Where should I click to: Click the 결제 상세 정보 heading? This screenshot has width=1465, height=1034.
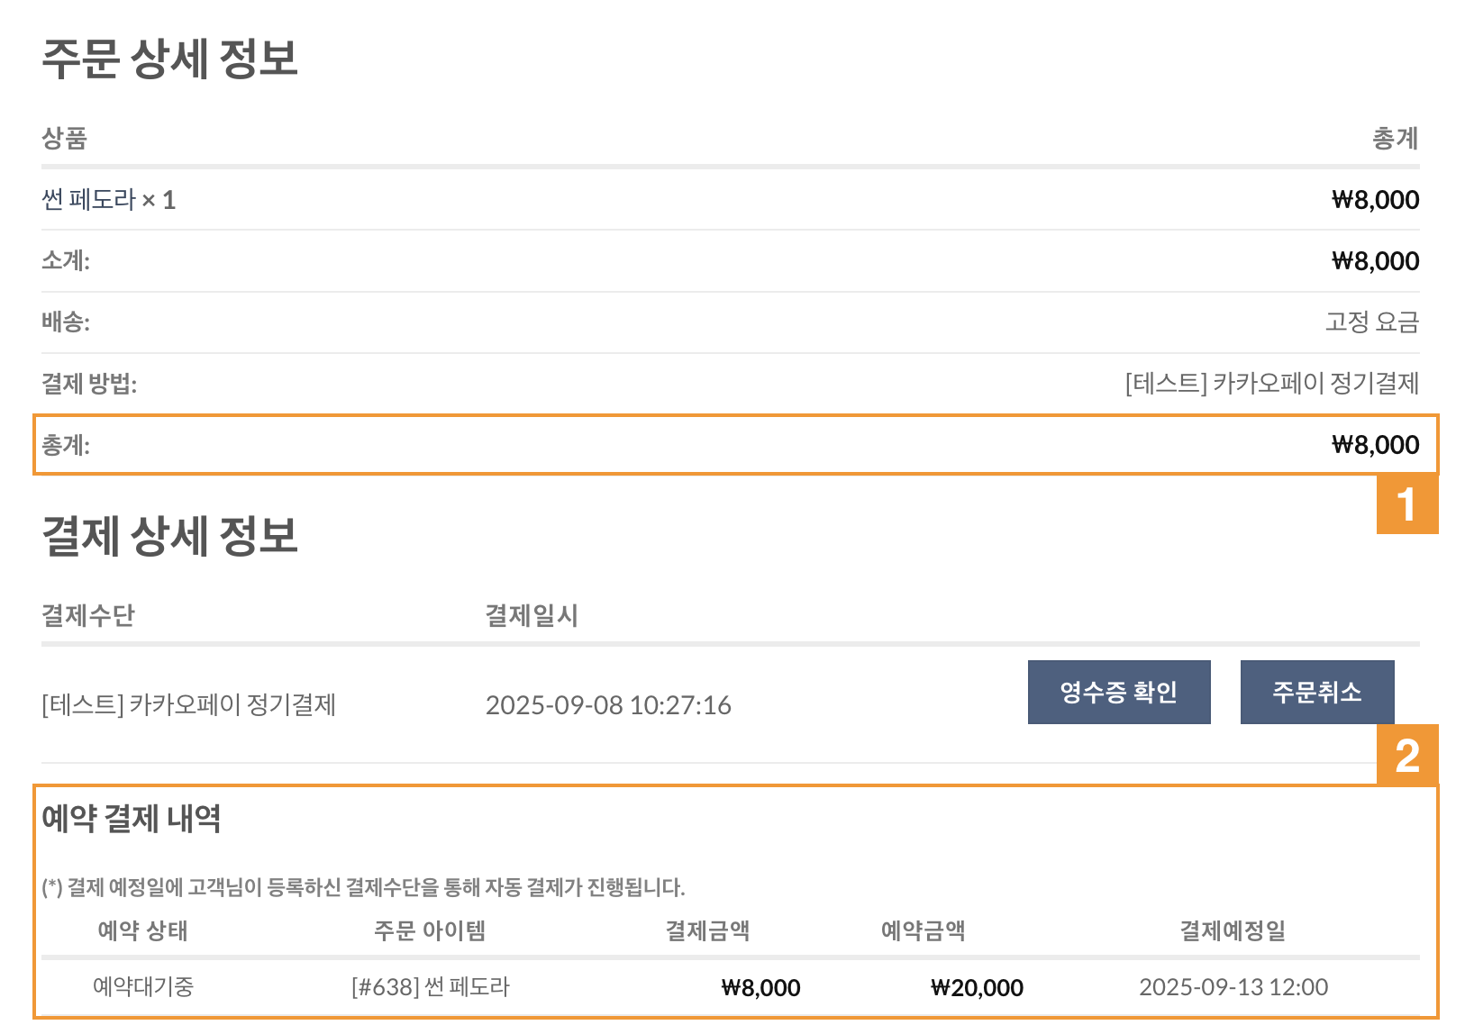(x=169, y=536)
